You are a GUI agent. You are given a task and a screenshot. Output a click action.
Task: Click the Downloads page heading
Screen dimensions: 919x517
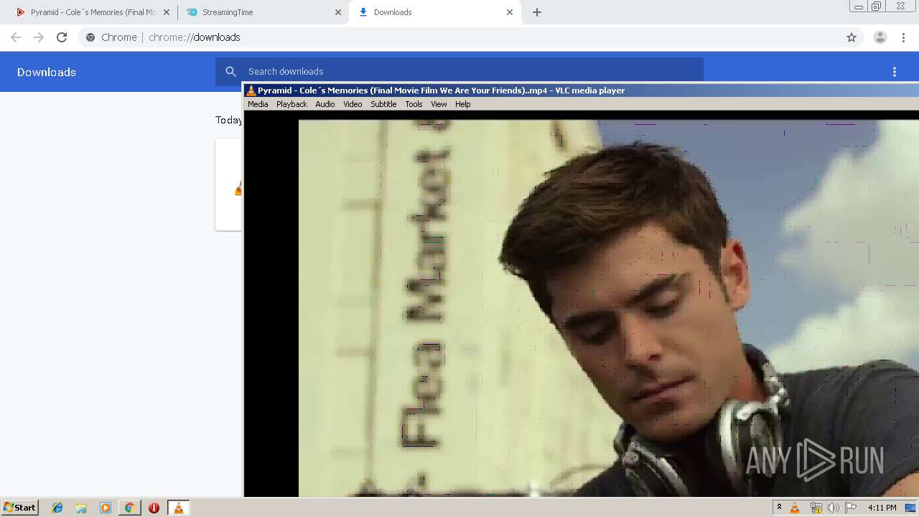pos(47,72)
